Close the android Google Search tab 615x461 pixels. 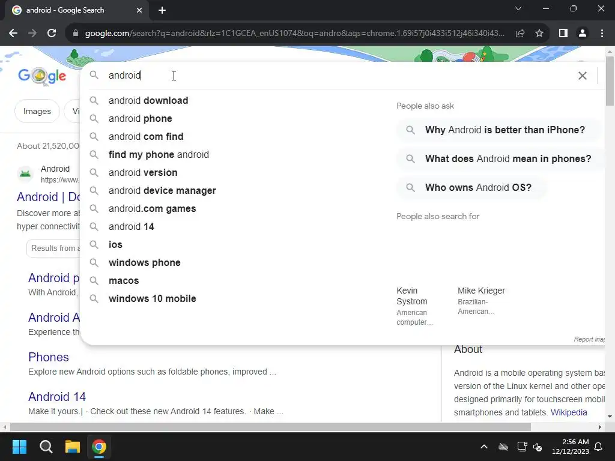pos(139,10)
